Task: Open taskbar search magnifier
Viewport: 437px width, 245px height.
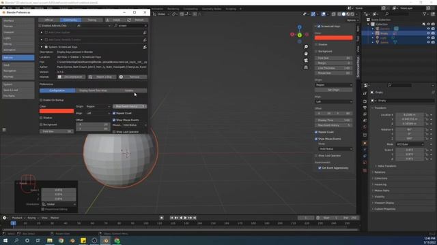Action: click(16, 240)
